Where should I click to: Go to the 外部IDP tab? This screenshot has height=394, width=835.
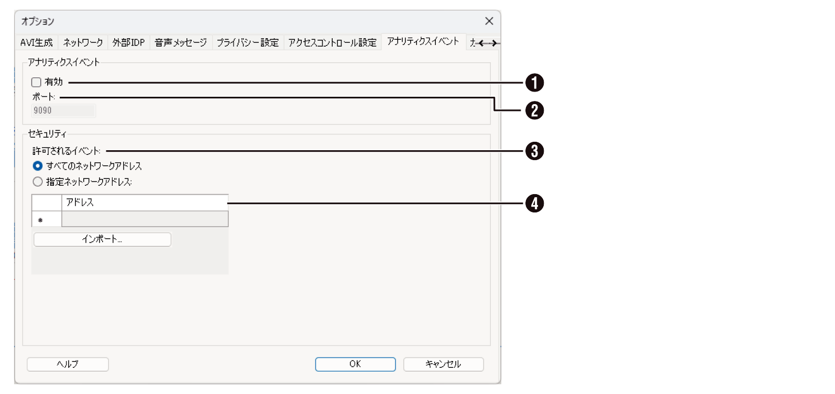click(128, 42)
